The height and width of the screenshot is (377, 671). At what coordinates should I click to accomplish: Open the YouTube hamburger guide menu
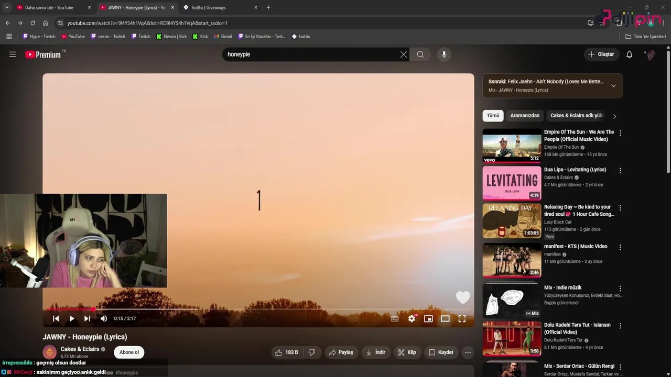tap(13, 54)
